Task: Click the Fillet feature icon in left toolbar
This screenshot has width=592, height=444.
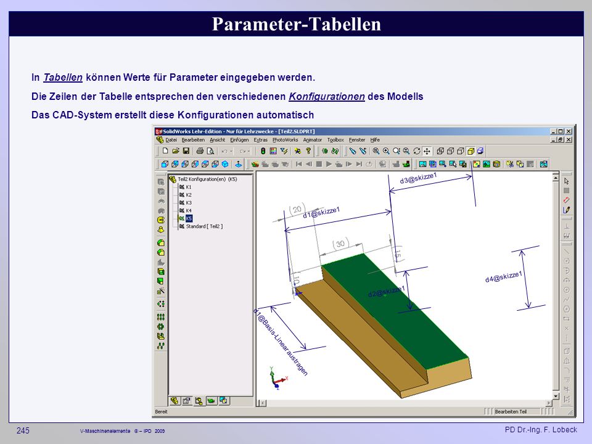Action: click(161, 243)
